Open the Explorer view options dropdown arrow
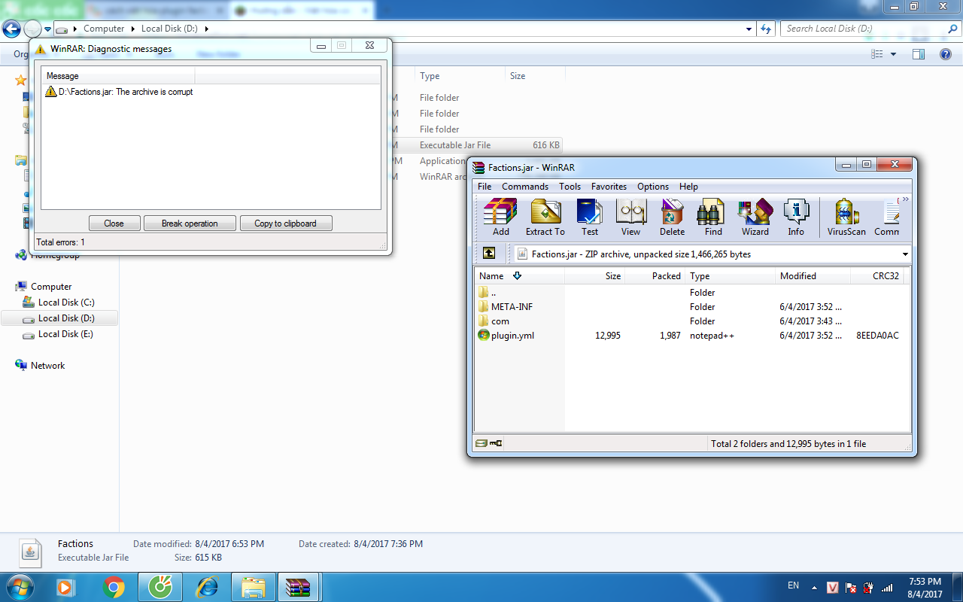 click(x=893, y=54)
